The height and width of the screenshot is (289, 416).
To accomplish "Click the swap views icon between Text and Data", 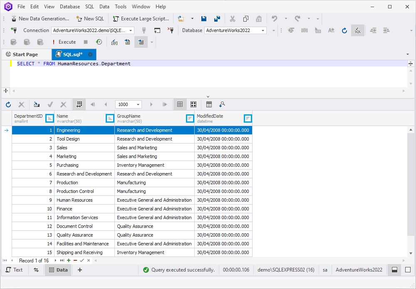I will pos(36,269).
